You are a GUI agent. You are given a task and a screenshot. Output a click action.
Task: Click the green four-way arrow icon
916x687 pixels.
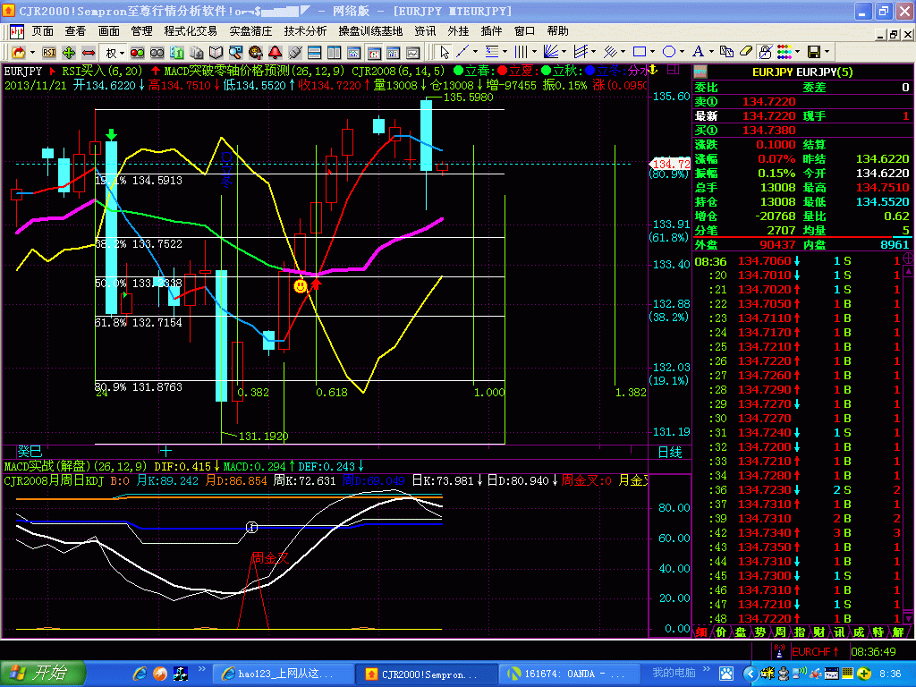pyautogui.click(x=69, y=53)
